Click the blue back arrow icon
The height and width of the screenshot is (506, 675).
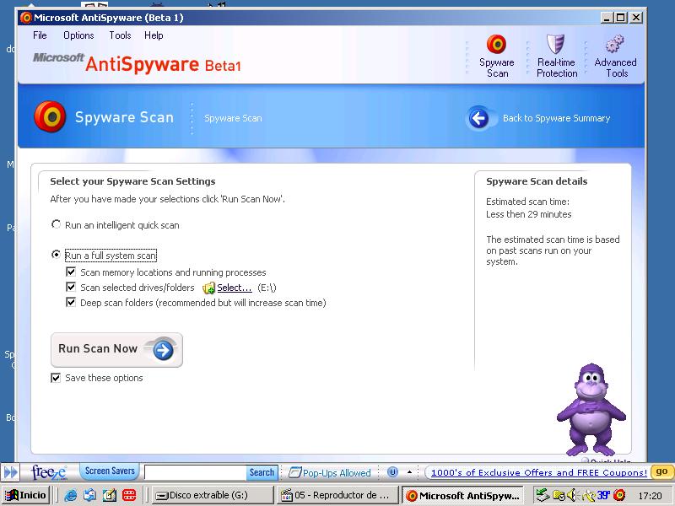478,118
